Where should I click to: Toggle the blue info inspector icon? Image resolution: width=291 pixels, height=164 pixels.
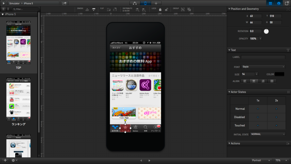279,3
